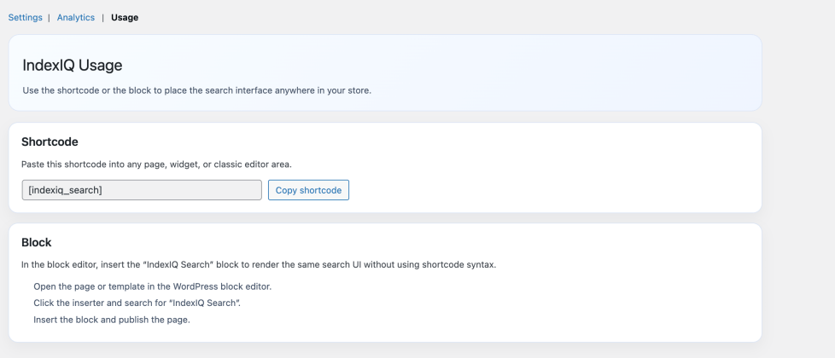The width and height of the screenshot is (835, 358).
Task: Switch to the Analytics tab
Action: coord(76,17)
